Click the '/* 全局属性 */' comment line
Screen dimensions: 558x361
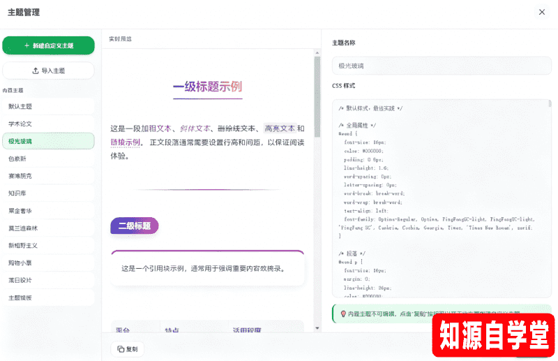pos(357,126)
